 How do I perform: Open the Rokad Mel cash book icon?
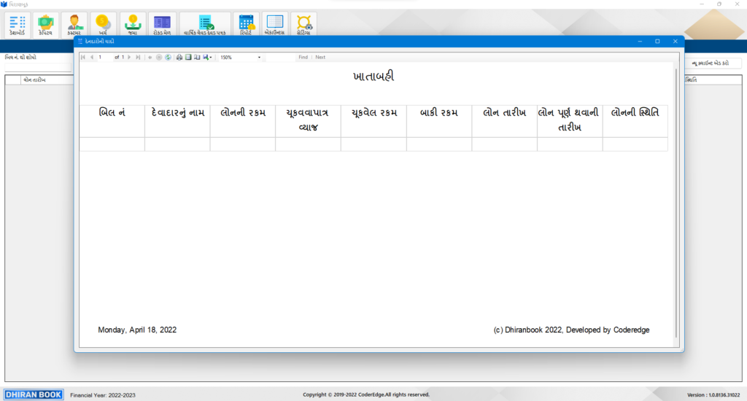(161, 24)
